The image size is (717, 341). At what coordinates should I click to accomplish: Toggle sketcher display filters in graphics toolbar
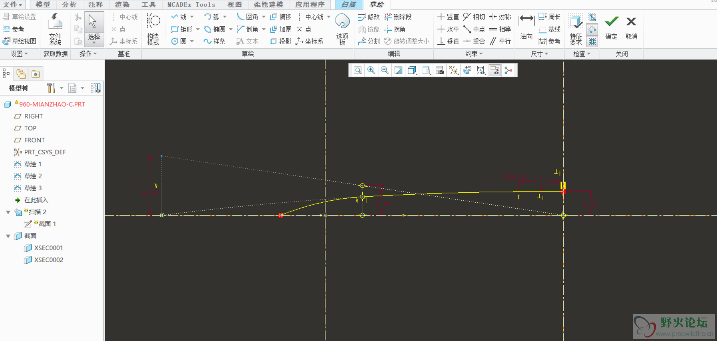[481, 71]
